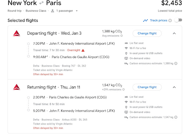The image size is (189, 137).
Task: Open returning carbon emissions estimate info icon
Action: [176, 117]
